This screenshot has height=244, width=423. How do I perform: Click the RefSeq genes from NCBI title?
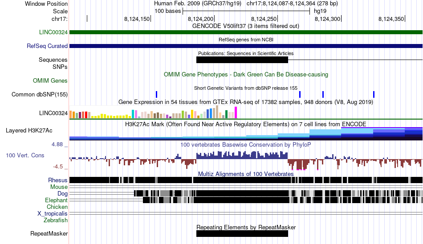(x=246, y=40)
